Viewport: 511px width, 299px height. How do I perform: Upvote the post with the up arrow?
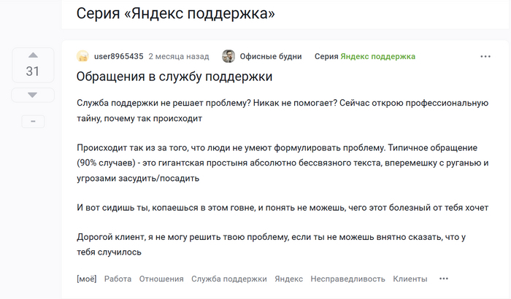[x=33, y=55]
